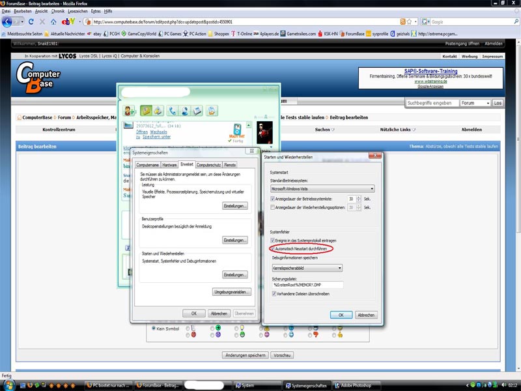Screen dimensions: 521x391
Task: Click Änderungen speichern button
Action: pos(246,355)
